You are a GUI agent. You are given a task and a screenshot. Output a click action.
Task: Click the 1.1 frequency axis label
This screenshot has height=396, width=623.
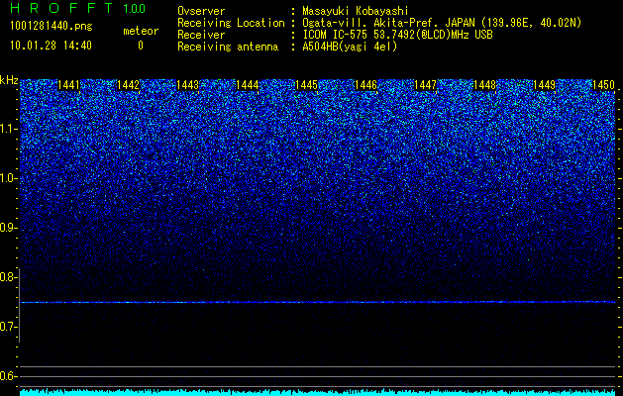[x=8, y=129]
